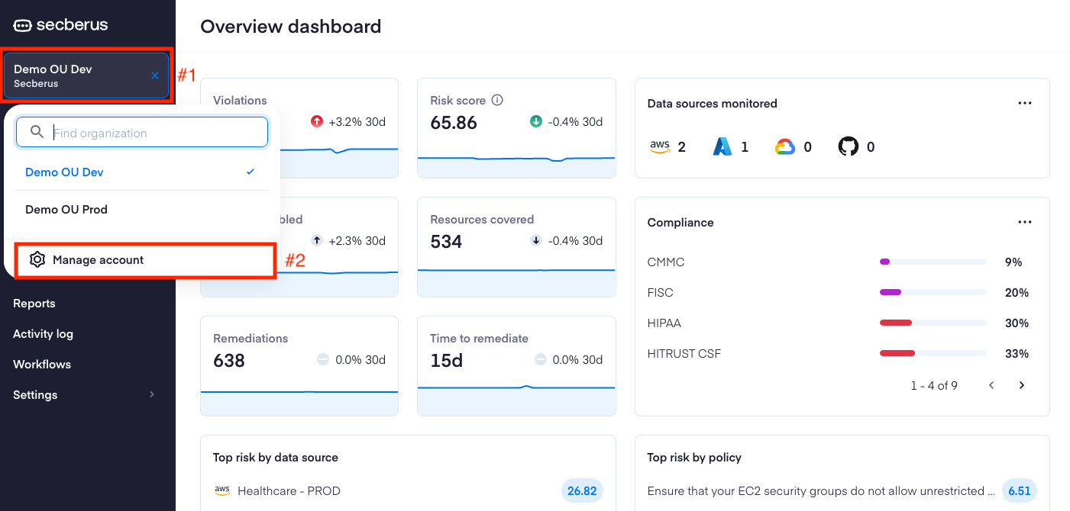Select Demo OU Prod organization

(x=142, y=210)
